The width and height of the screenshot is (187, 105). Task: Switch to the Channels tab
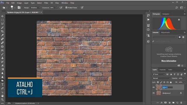162,70
